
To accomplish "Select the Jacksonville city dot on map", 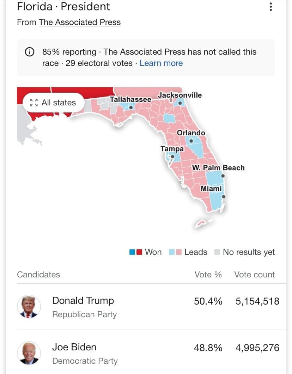I will coord(180,103).
